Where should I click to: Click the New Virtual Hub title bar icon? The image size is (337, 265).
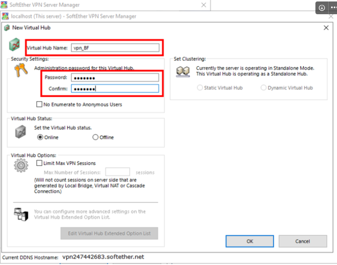[7, 28]
